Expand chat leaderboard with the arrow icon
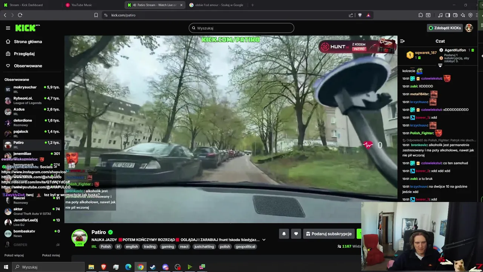 440,65
